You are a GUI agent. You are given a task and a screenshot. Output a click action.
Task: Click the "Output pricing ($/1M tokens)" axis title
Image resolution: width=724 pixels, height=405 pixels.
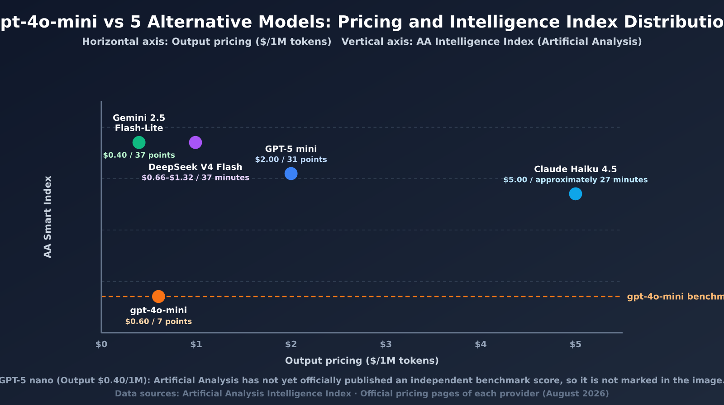pos(362,361)
